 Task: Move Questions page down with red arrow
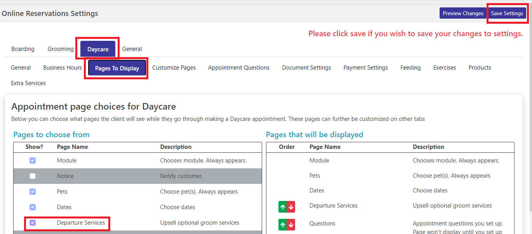coord(291,225)
